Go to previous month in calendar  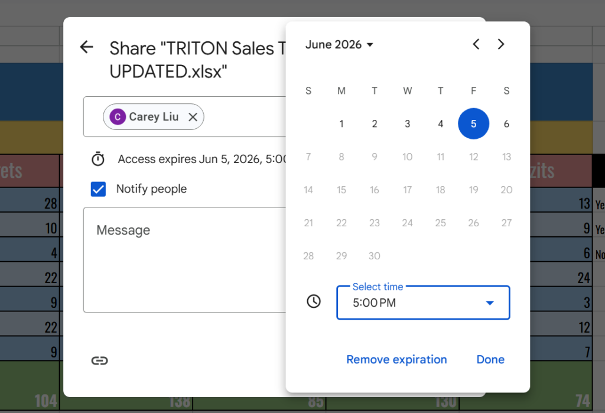click(x=476, y=44)
